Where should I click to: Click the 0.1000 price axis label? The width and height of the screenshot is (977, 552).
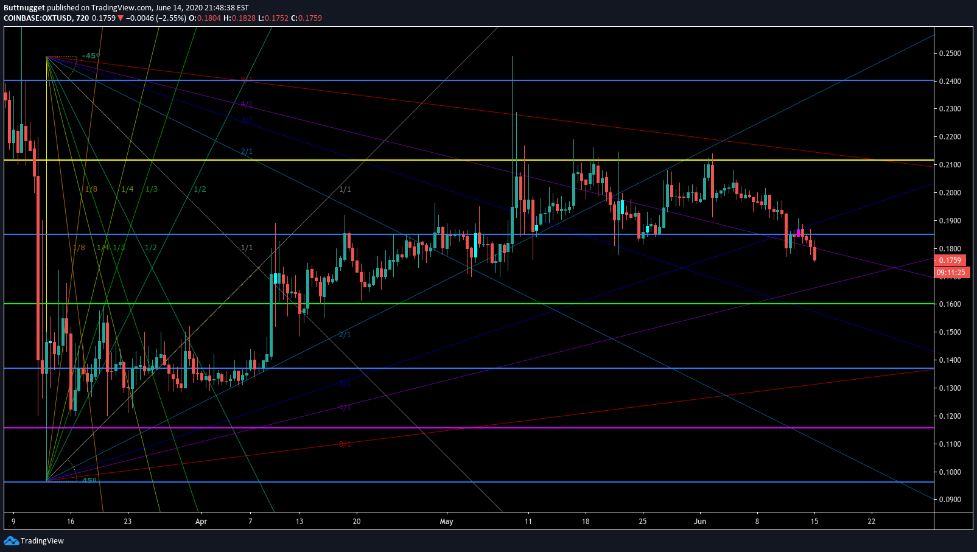(x=950, y=472)
